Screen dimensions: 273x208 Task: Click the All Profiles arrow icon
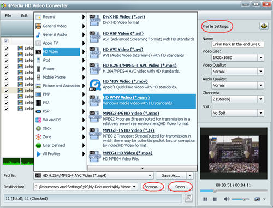coord(38,154)
